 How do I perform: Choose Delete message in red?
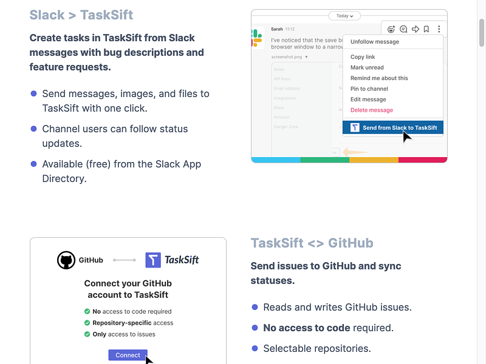click(372, 110)
